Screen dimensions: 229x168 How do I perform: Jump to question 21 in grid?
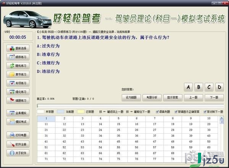point(46,130)
